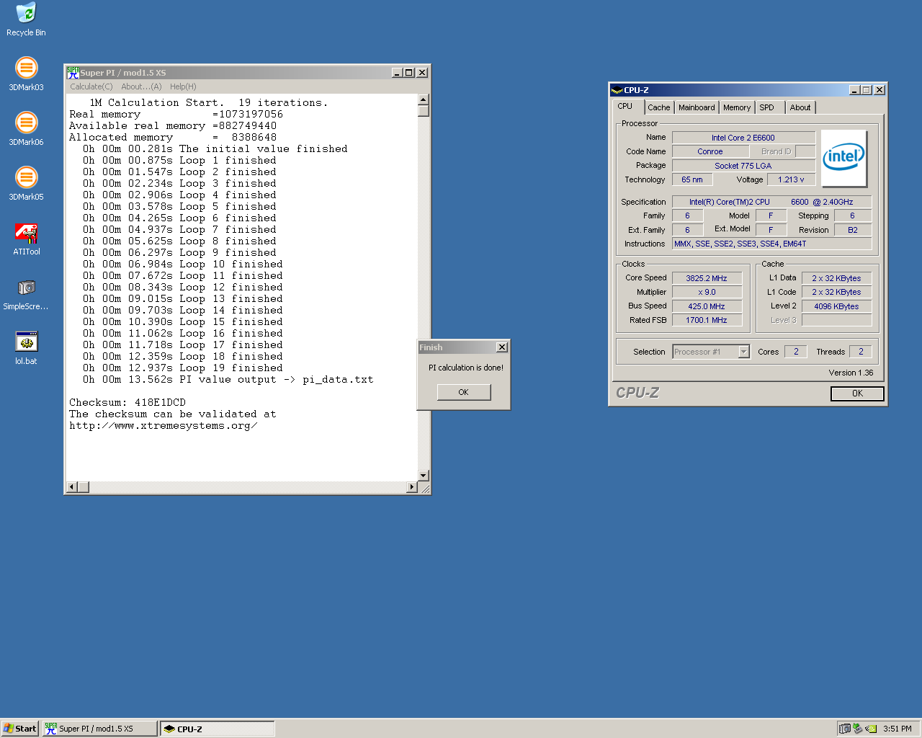Select the lol.bat file icon

click(x=26, y=342)
